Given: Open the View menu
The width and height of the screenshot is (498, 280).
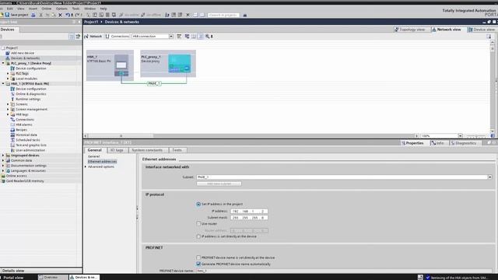Looking at the screenshot, I should coord(21,9).
